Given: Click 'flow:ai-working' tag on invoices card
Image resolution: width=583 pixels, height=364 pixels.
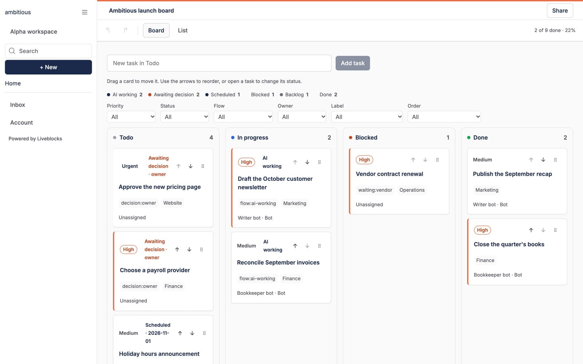Looking at the screenshot, I should coord(257,278).
